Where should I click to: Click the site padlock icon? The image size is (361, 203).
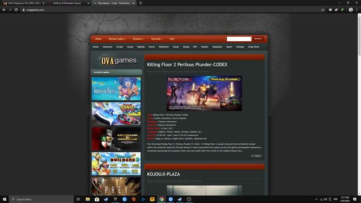pyautogui.click(x=24, y=10)
